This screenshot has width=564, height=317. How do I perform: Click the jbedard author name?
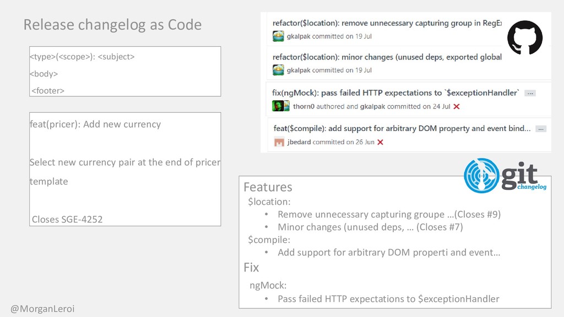(299, 142)
